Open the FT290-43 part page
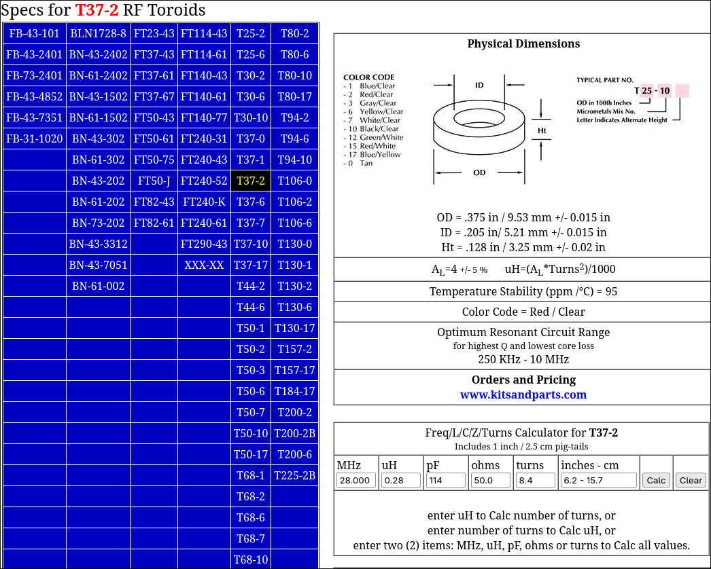Image resolution: width=711 pixels, height=569 pixels. click(x=203, y=244)
